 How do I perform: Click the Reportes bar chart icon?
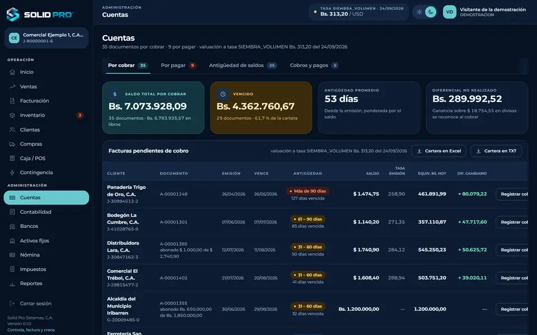pos(12,284)
